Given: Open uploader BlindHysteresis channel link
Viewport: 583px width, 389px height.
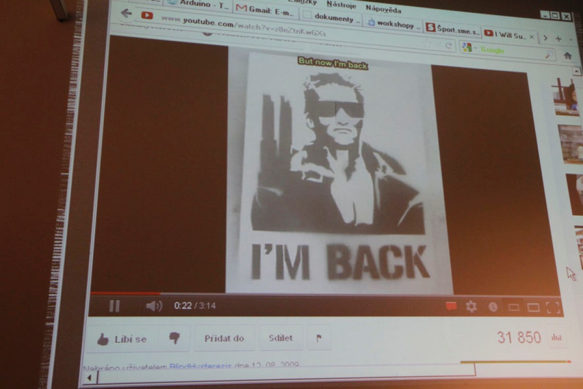Looking at the screenshot, I should point(201,366).
